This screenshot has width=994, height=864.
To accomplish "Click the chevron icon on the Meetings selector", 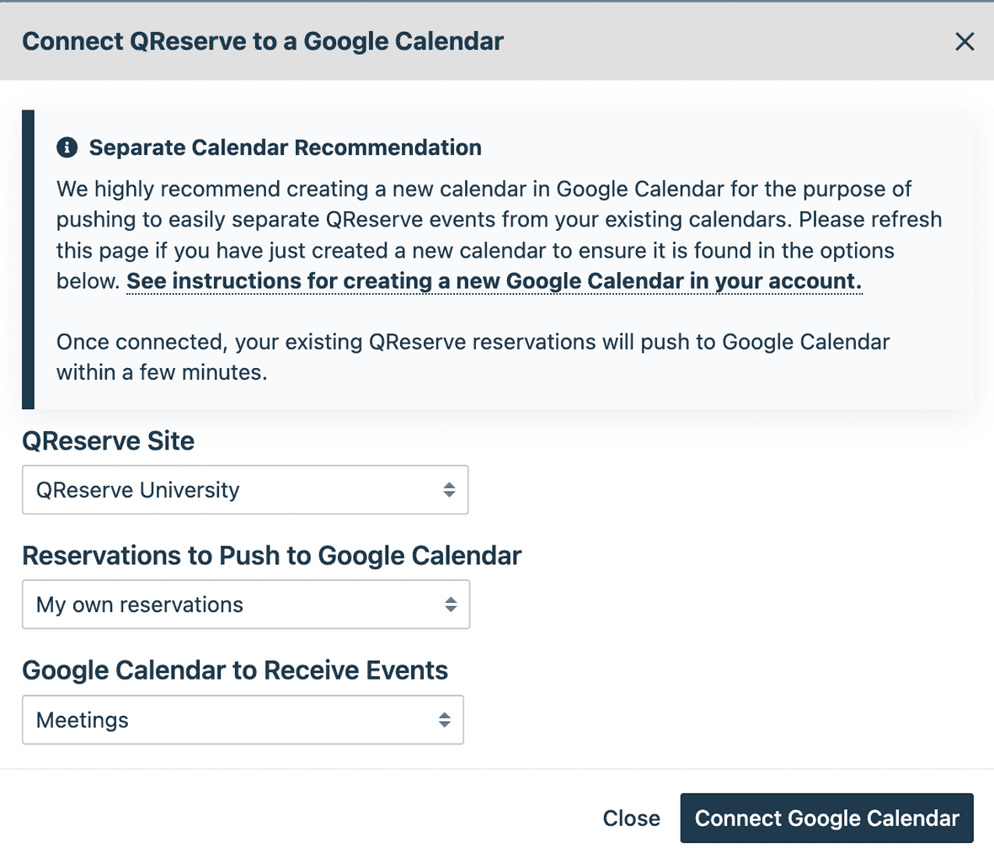I will [x=446, y=720].
